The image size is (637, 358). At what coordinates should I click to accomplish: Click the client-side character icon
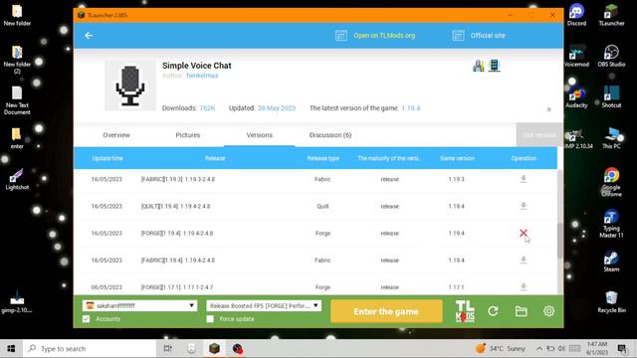(x=478, y=66)
